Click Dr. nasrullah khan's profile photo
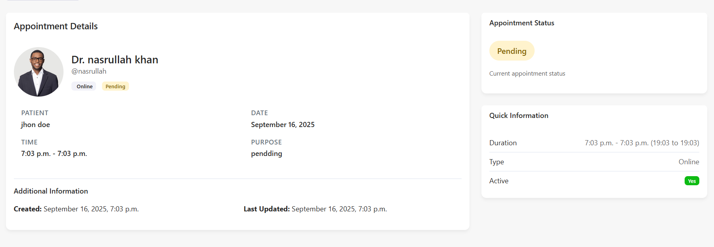The image size is (714, 247). click(x=38, y=72)
